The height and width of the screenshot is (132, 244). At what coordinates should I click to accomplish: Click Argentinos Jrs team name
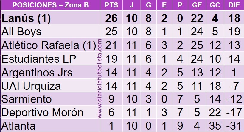coord(37,73)
